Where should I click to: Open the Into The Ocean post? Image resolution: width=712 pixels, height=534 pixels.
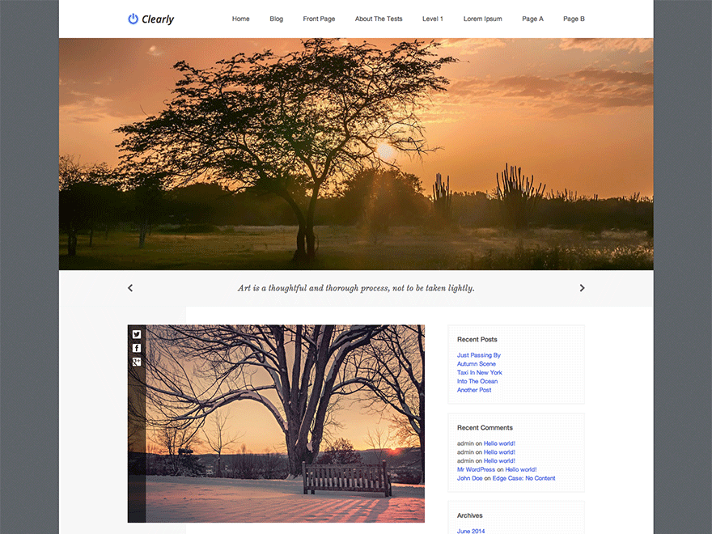(x=477, y=380)
